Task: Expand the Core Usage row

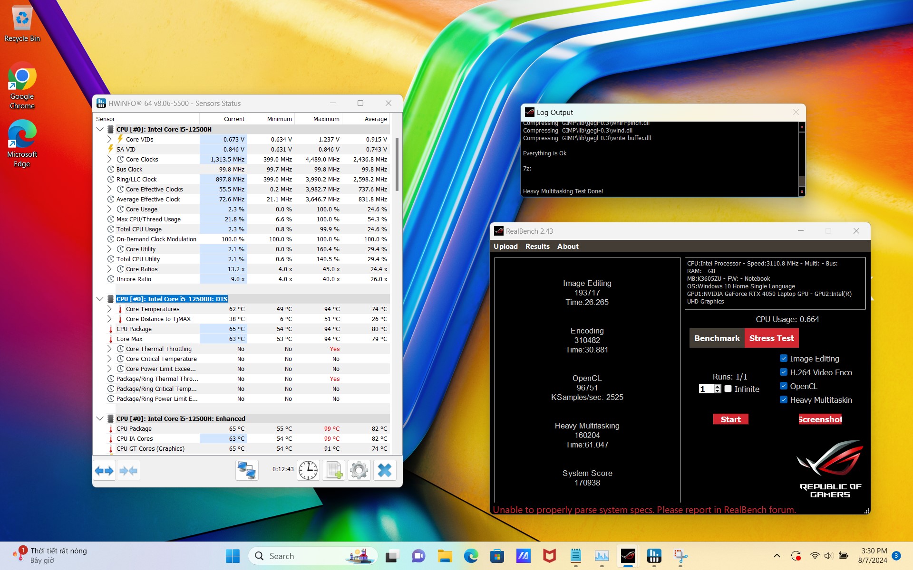Action: [x=109, y=209]
